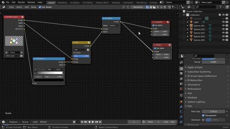Open the node editor Add menu
Image resolution: width=230 pixels, height=129 pixels.
click(x=27, y=7)
